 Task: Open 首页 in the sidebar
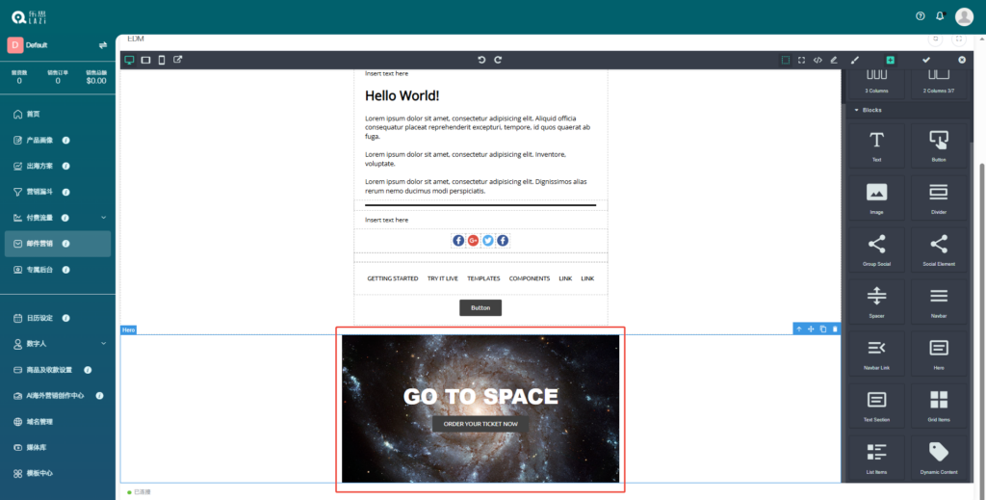click(x=34, y=114)
